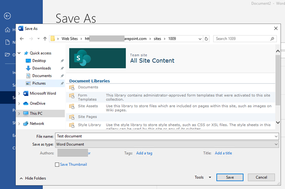Enable the Save Thumbnail checkbox
This screenshot has width=285, height=189.
pos(57,165)
